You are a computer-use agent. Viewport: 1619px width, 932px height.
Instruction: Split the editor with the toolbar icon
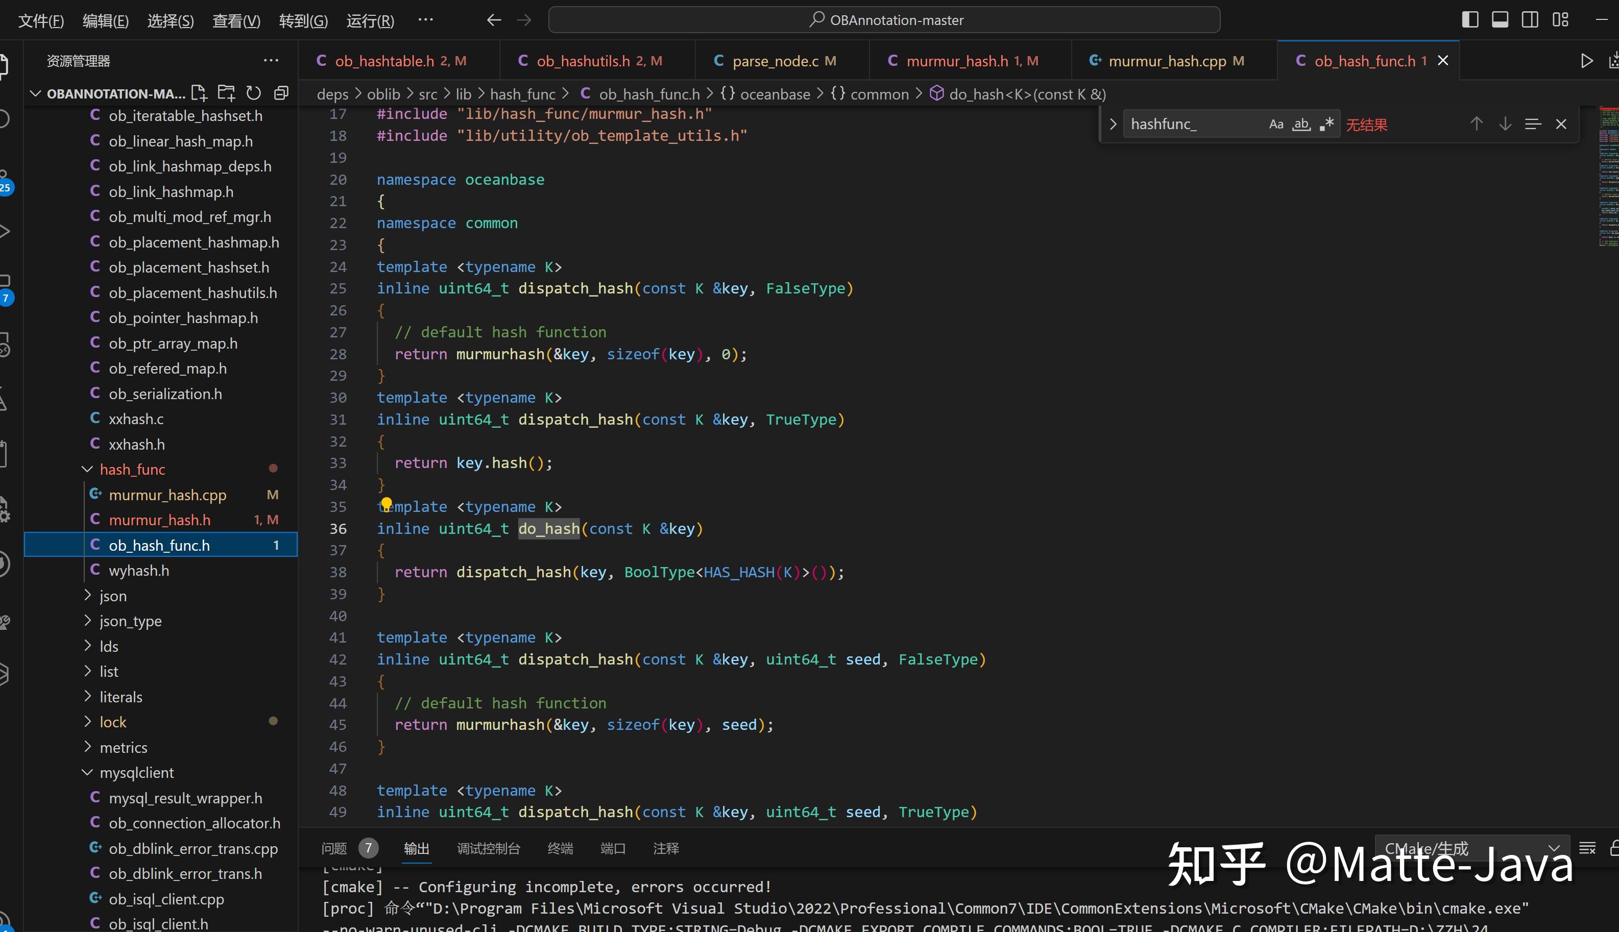(x=1530, y=20)
